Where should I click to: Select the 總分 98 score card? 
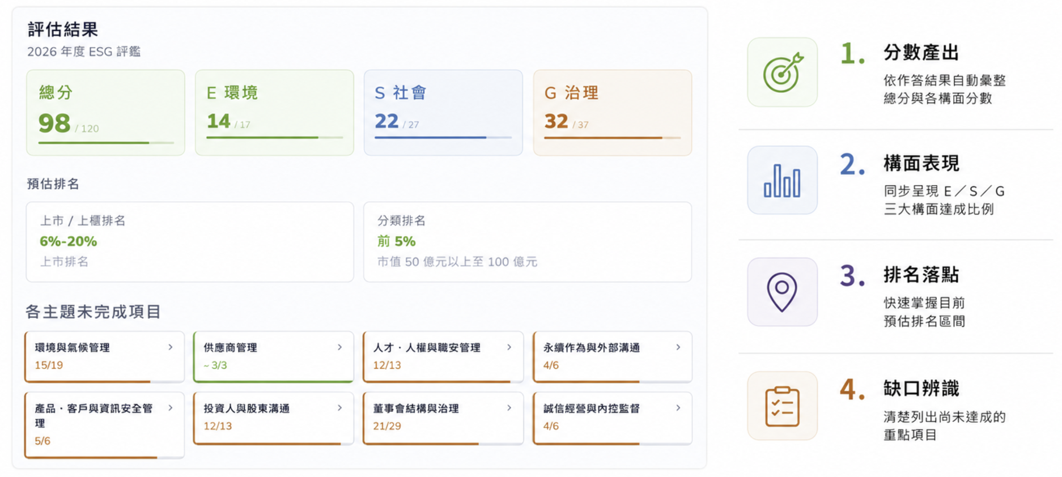(105, 112)
